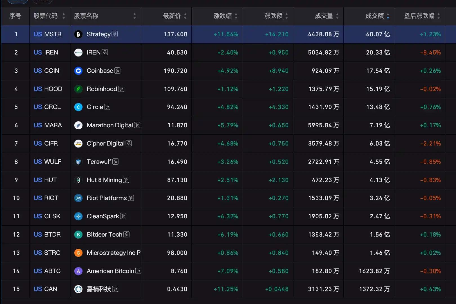The height and width of the screenshot is (304, 456).
Task: Click the badge icon next to Riot Platforms
Action: [x=131, y=198]
